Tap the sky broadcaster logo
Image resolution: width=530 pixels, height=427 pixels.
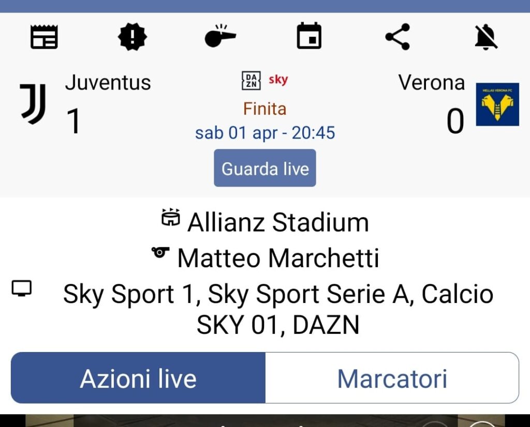pos(278,80)
